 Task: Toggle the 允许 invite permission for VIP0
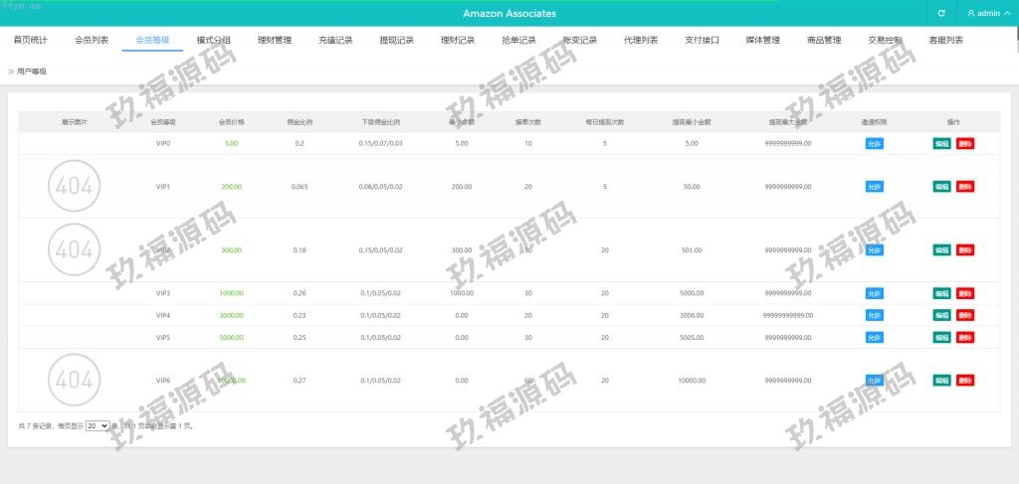pos(874,143)
